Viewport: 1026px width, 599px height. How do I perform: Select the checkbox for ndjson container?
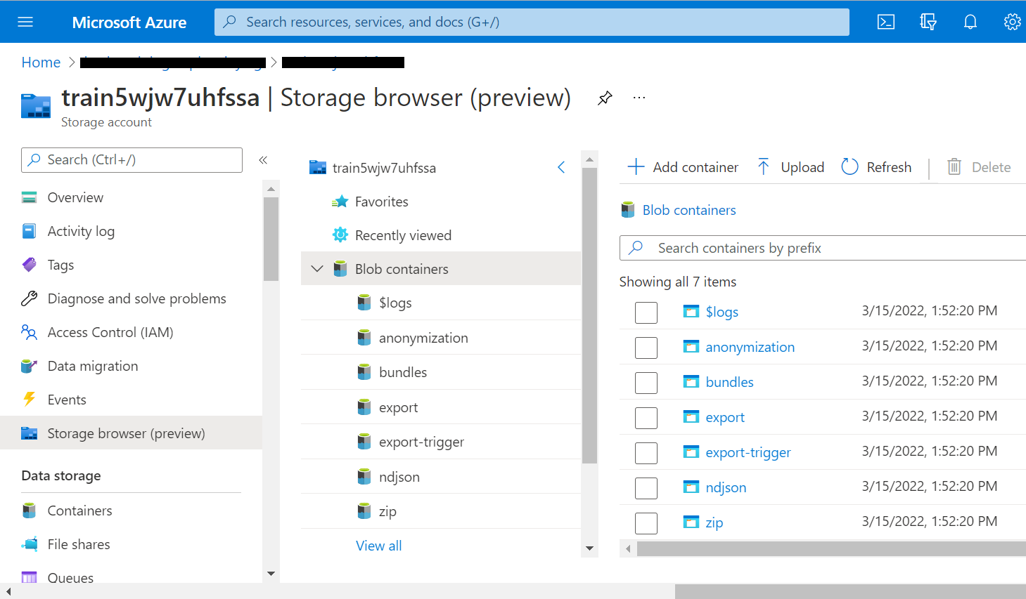click(x=646, y=488)
